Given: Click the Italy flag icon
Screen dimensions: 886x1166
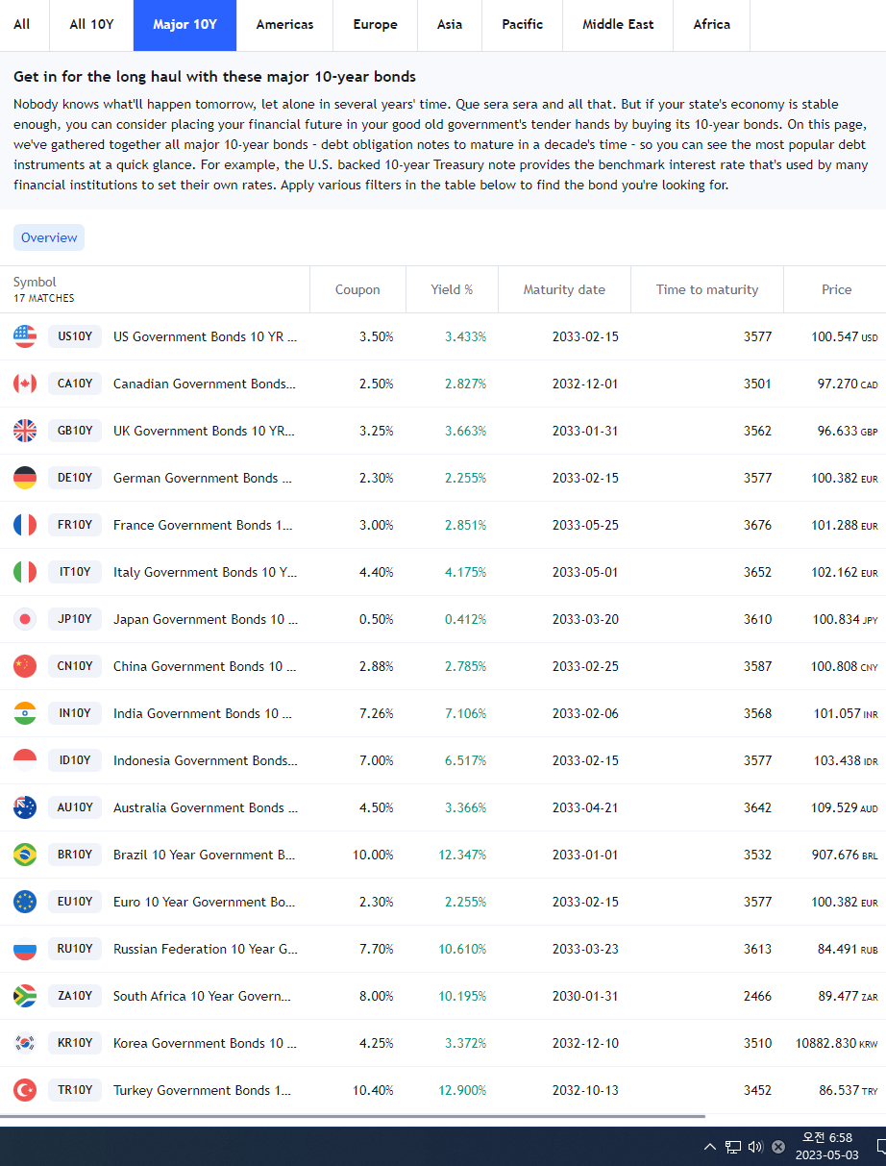Looking at the screenshot, I should point(25,572).
